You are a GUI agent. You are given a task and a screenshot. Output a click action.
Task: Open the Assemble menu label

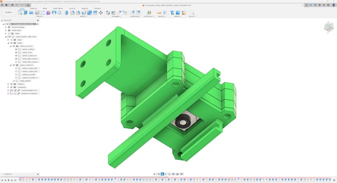(116, 16)
